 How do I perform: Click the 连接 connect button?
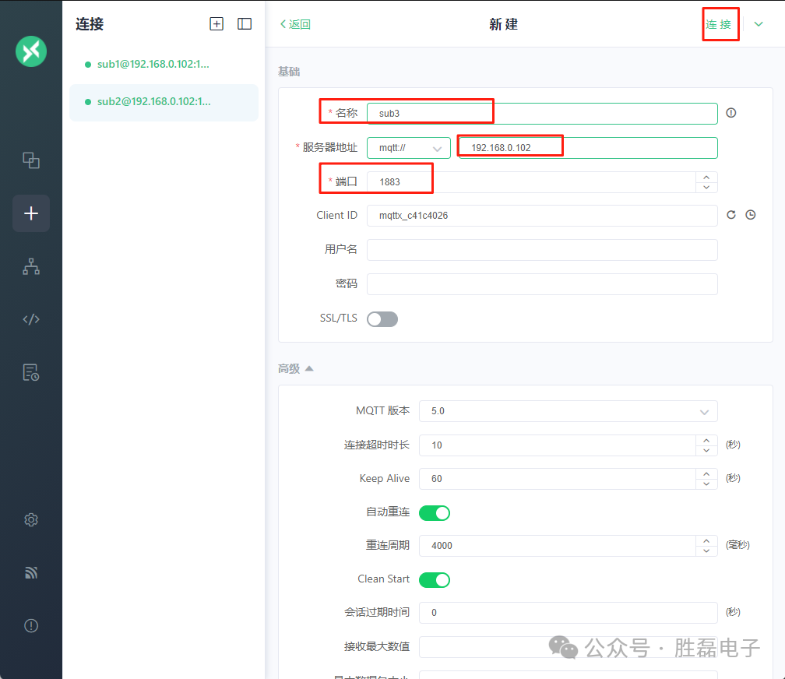pyautogui.click(x=718, y=24)
